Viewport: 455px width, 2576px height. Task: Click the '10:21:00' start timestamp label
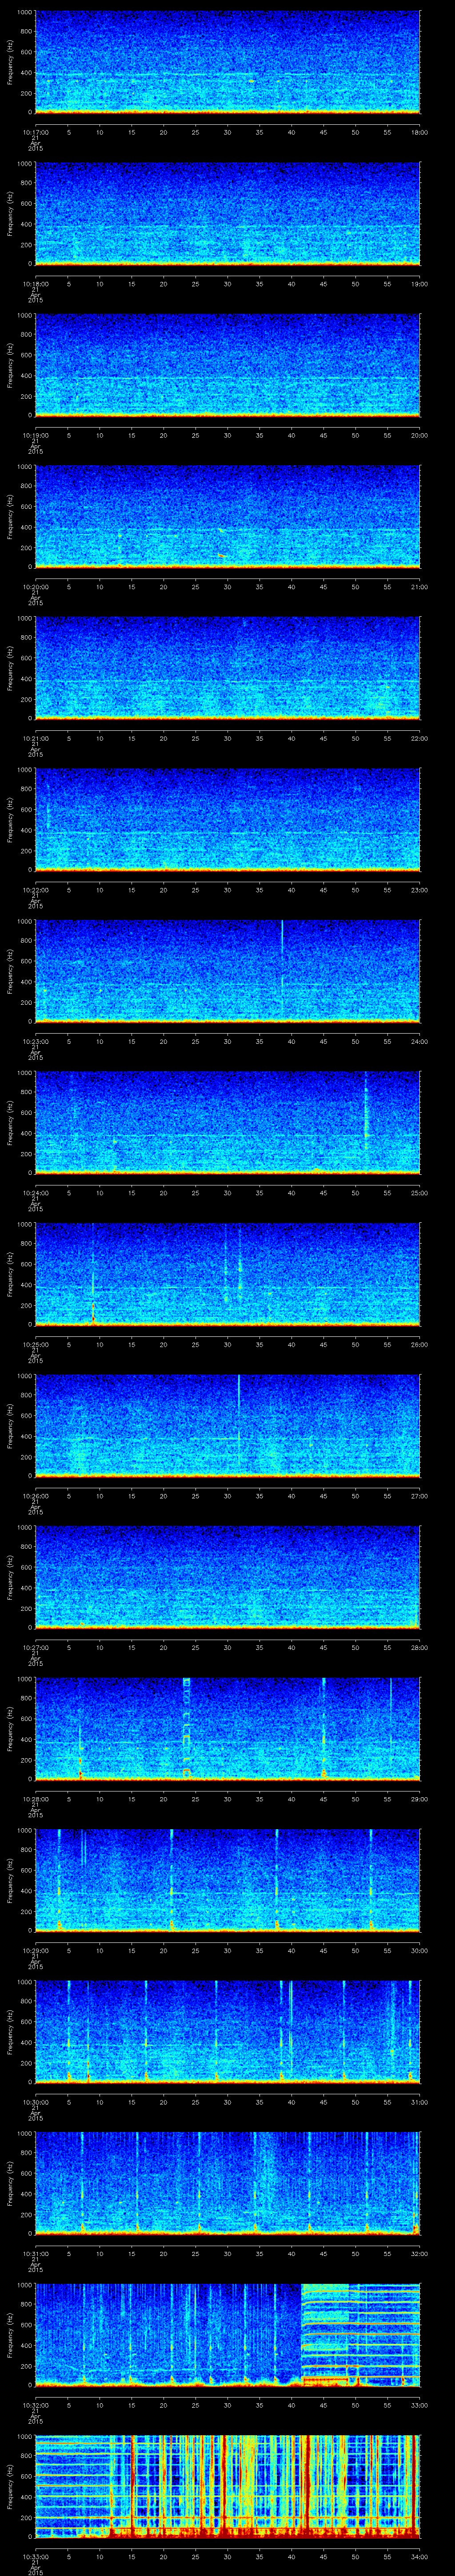(x=35, y=738)
